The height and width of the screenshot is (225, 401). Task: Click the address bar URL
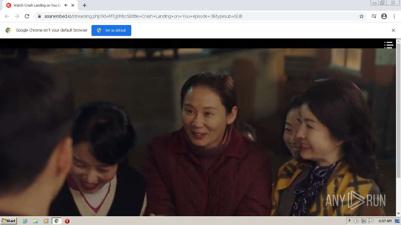143,16
